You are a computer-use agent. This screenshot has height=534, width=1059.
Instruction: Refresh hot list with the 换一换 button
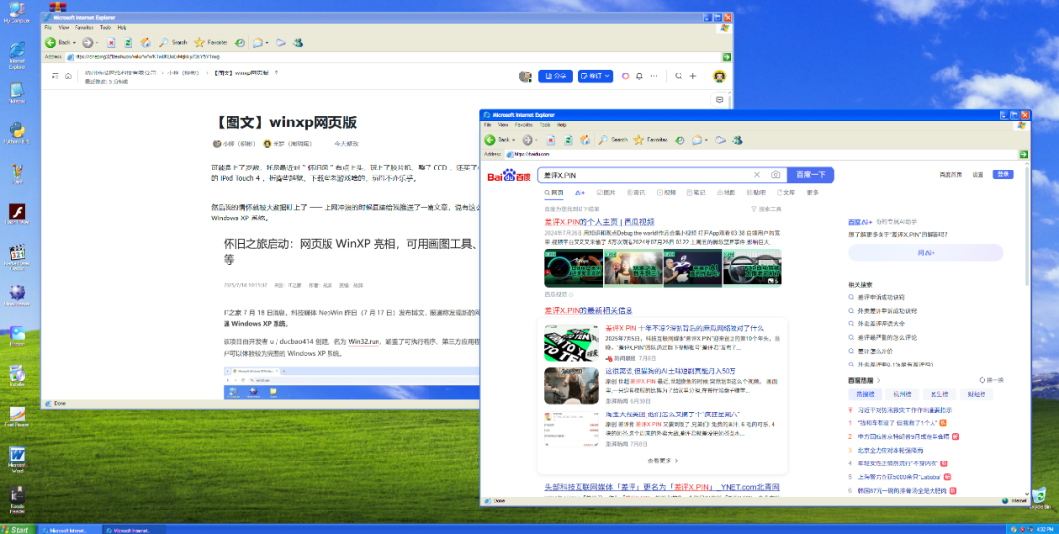point(991,381)
